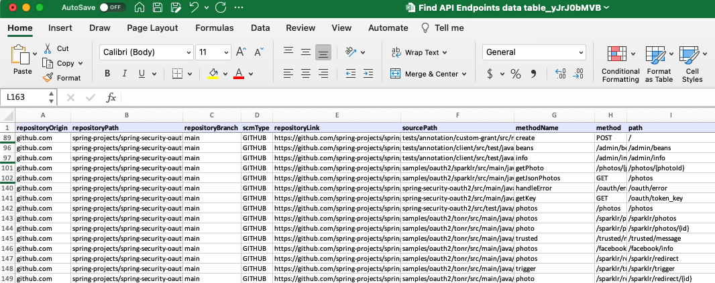This screenshot has height=283, width=715.
Task: Switch to the Formulas tab
Action: point(215,27)
